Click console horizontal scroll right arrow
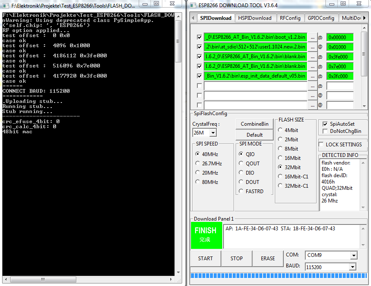Viewport: 371px width, 286px height. 171,279
